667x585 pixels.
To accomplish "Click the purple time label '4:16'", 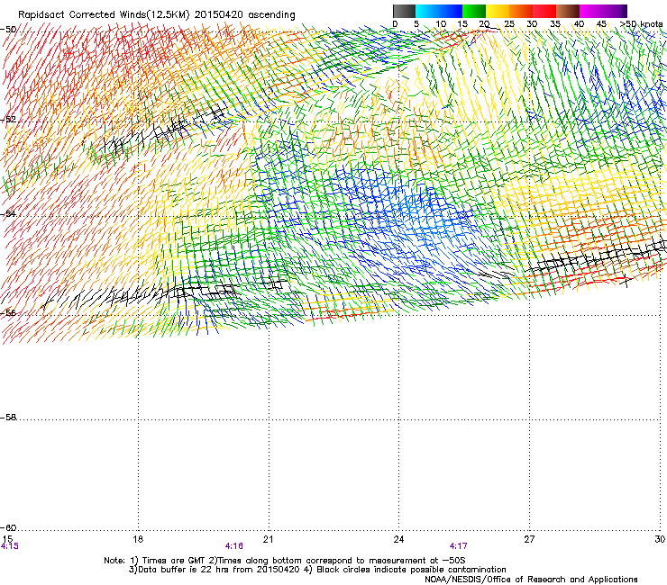I will coord(234,546).
